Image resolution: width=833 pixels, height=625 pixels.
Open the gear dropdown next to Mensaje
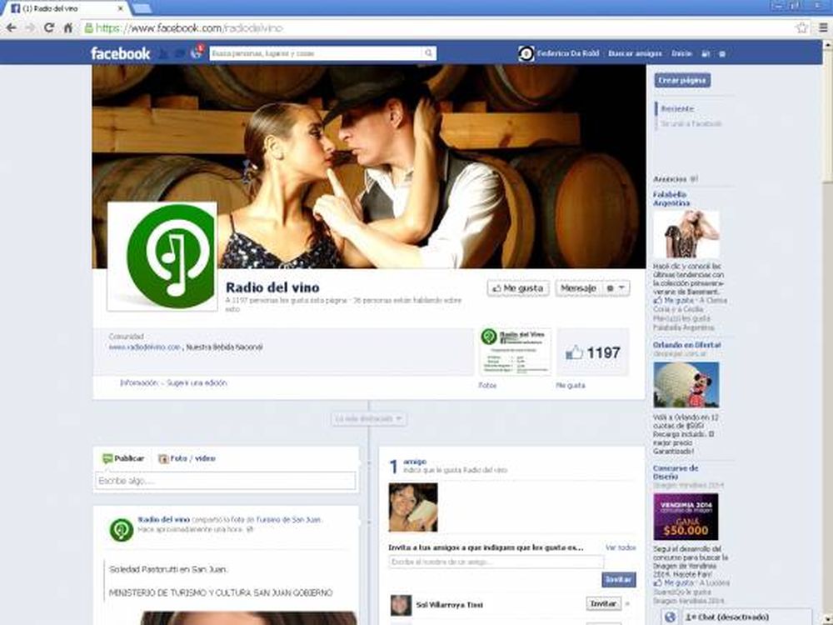tap(616, 288)
